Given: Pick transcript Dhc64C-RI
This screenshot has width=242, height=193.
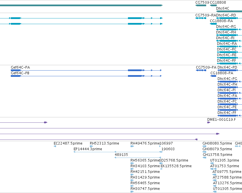Looking at the screenshot, I should click(x=225, y=38).
